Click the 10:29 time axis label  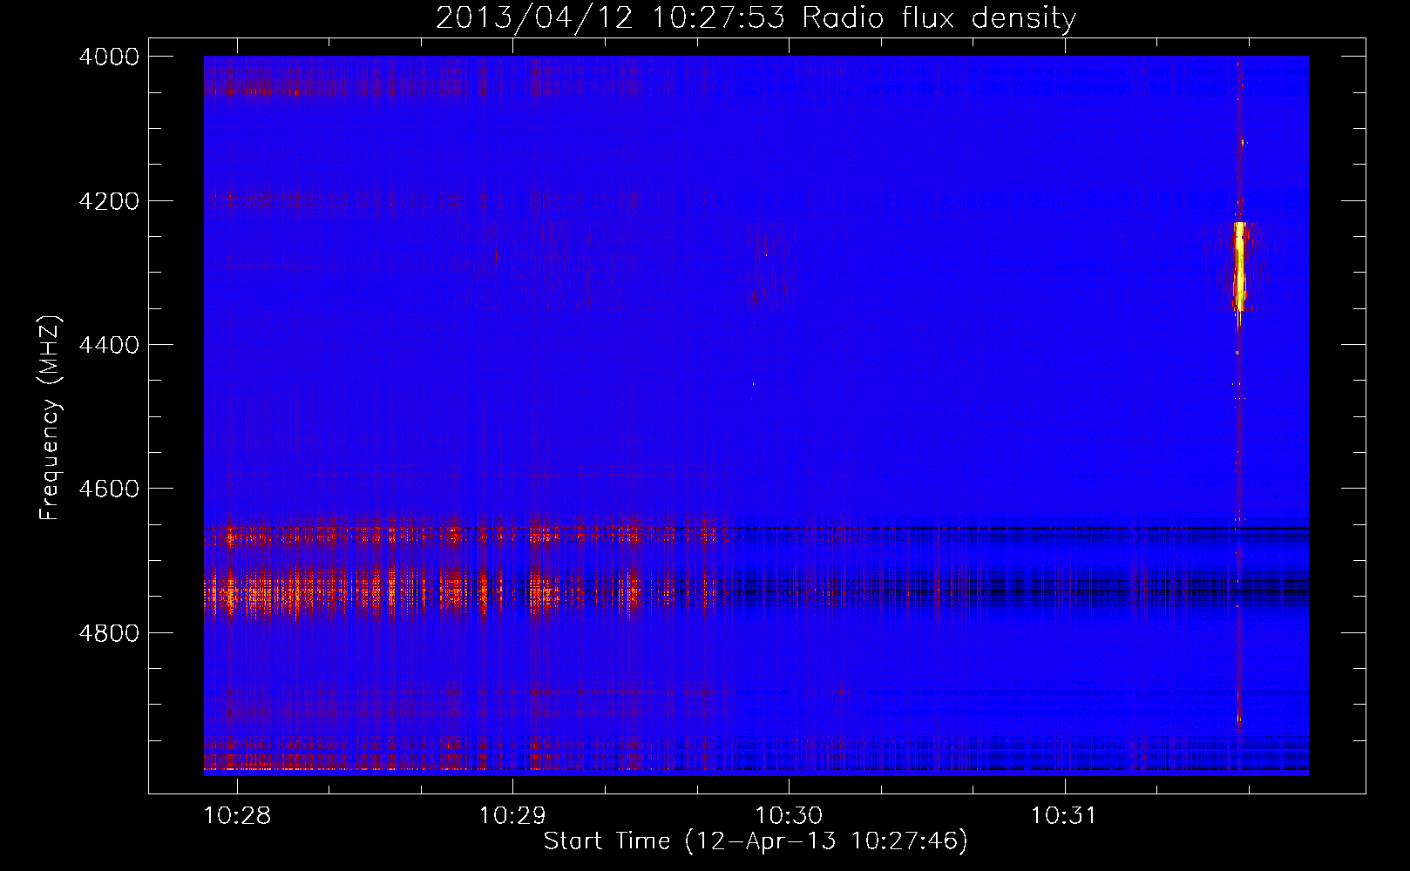click(512, 815)
